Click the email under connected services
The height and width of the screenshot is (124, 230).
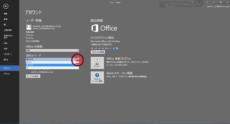(42, 72)
